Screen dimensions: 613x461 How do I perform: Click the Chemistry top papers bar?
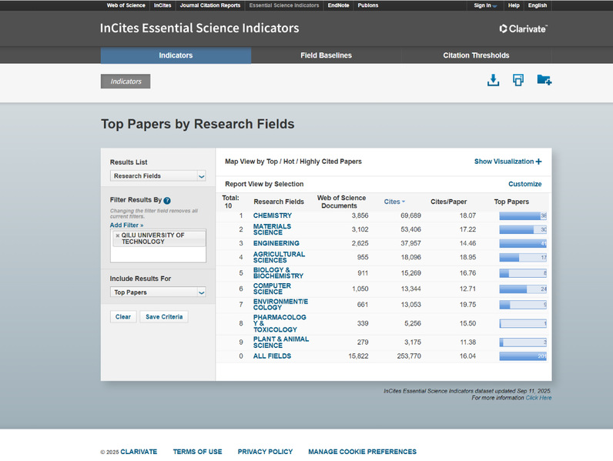coord(523,216)
